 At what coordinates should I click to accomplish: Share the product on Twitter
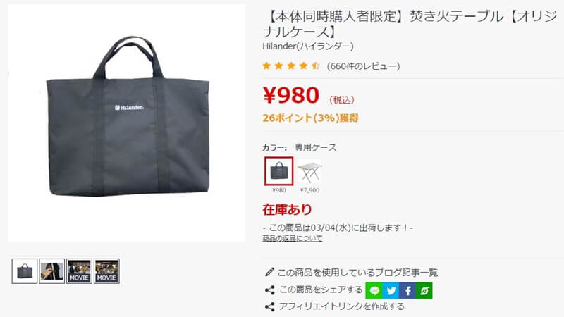pyautogui.click(x=391, y=290)
